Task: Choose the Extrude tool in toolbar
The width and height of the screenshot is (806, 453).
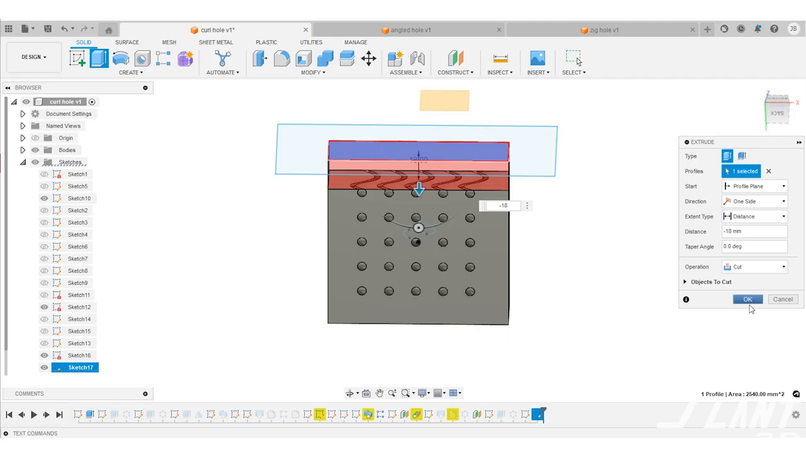Action: point(99,59)
